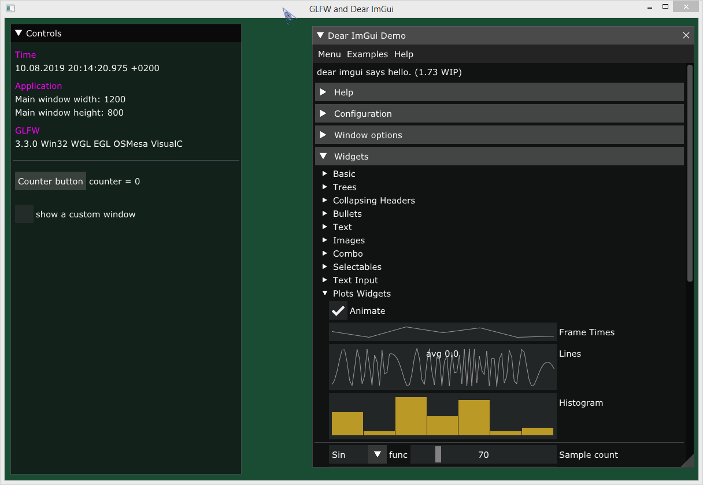Click the GLFW heading in Controls
This screenshot has width=703, height=485.
click(x=27, y=130)
